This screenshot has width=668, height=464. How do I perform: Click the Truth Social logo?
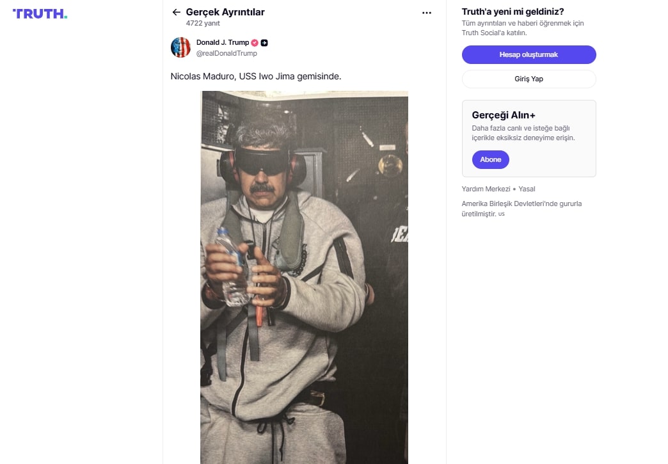[x=40, y=13]
